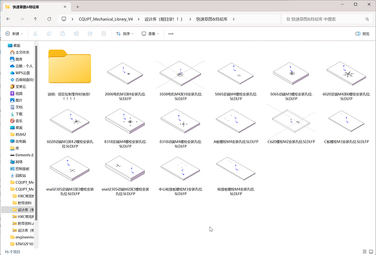Open the See more ellipsis menu
The height and width of the screenshot is (255, 376).
tap(171, 34)
